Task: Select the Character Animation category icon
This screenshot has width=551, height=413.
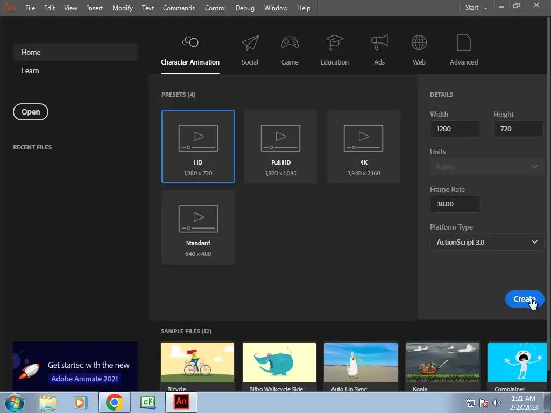Action: point(190,42)
